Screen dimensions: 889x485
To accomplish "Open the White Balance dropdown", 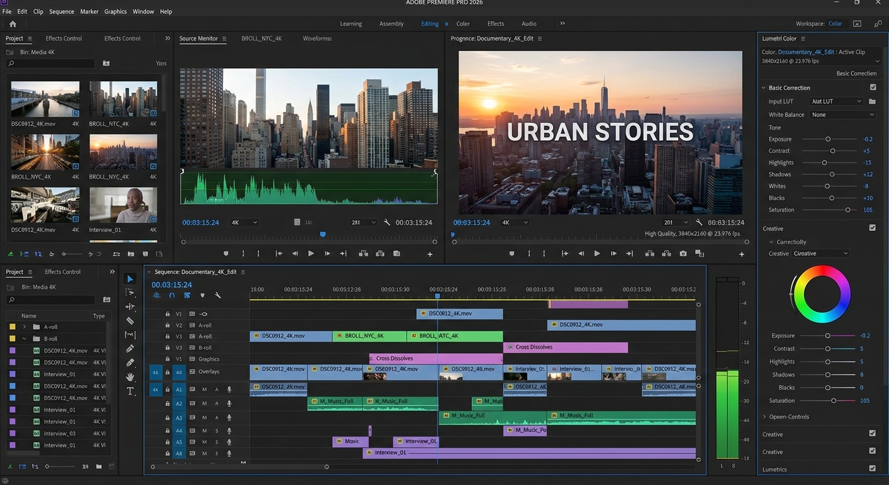I will click(x=843, y=115).
